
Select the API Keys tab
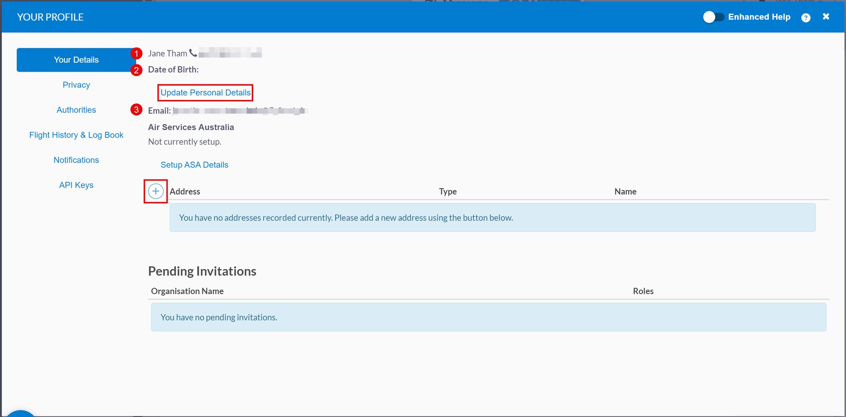(x=76, y=185)
